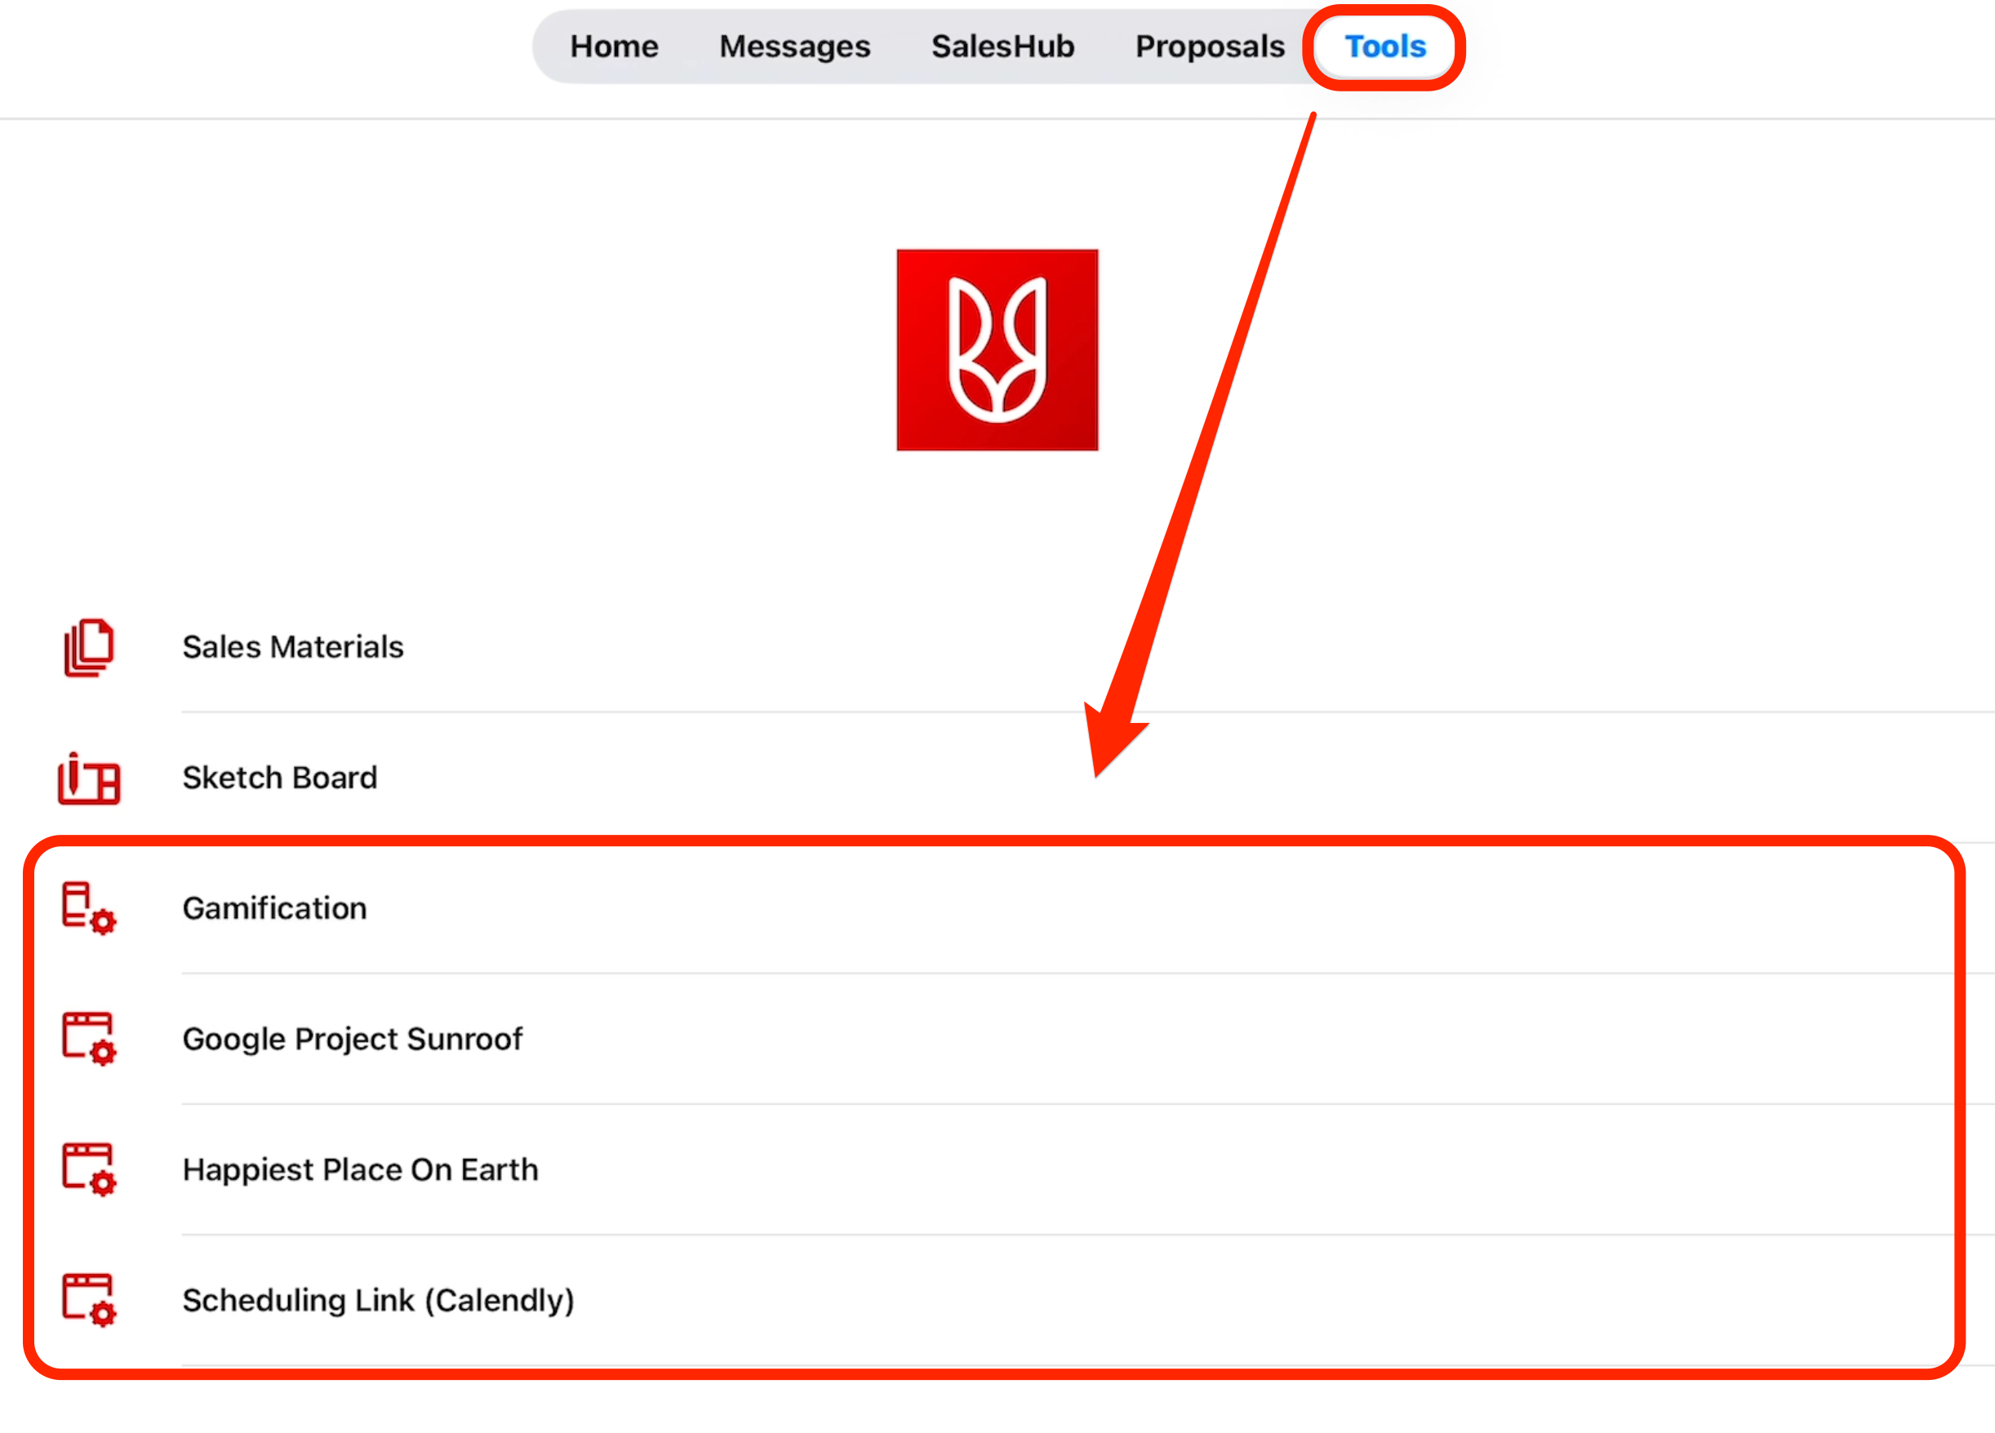Open Sales Materials from the list
Screen dimensions: 1995x1433
[293, 647]
